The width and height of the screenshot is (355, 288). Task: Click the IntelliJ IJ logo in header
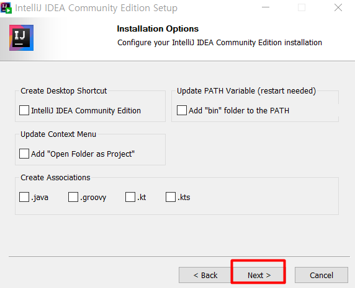21,38
